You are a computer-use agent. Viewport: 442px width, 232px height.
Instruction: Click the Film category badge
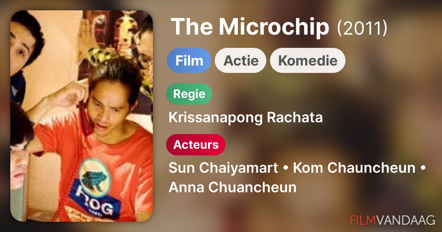(189, 60)
